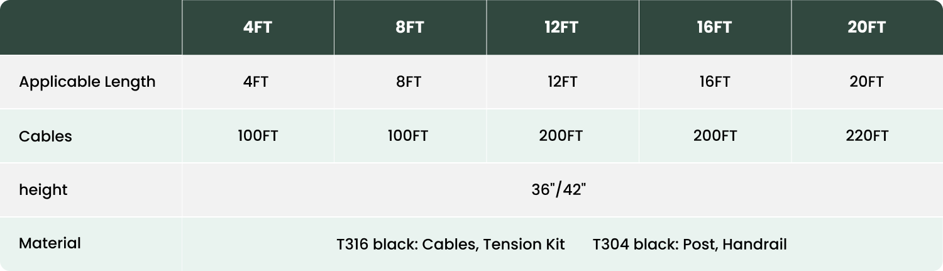Select the 12FT value in Applicable Length row
This screenshot has height=271, width=943.
[561, 82]
